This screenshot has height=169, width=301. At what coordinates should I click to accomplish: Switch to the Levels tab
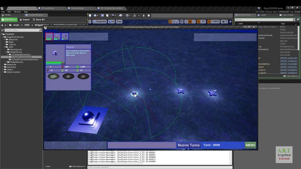(262, 15)
